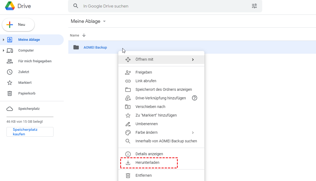This screenshot has width=316, height=181.
Task: Open the Meine Ablage header dropdown
Action: [104, 21]
